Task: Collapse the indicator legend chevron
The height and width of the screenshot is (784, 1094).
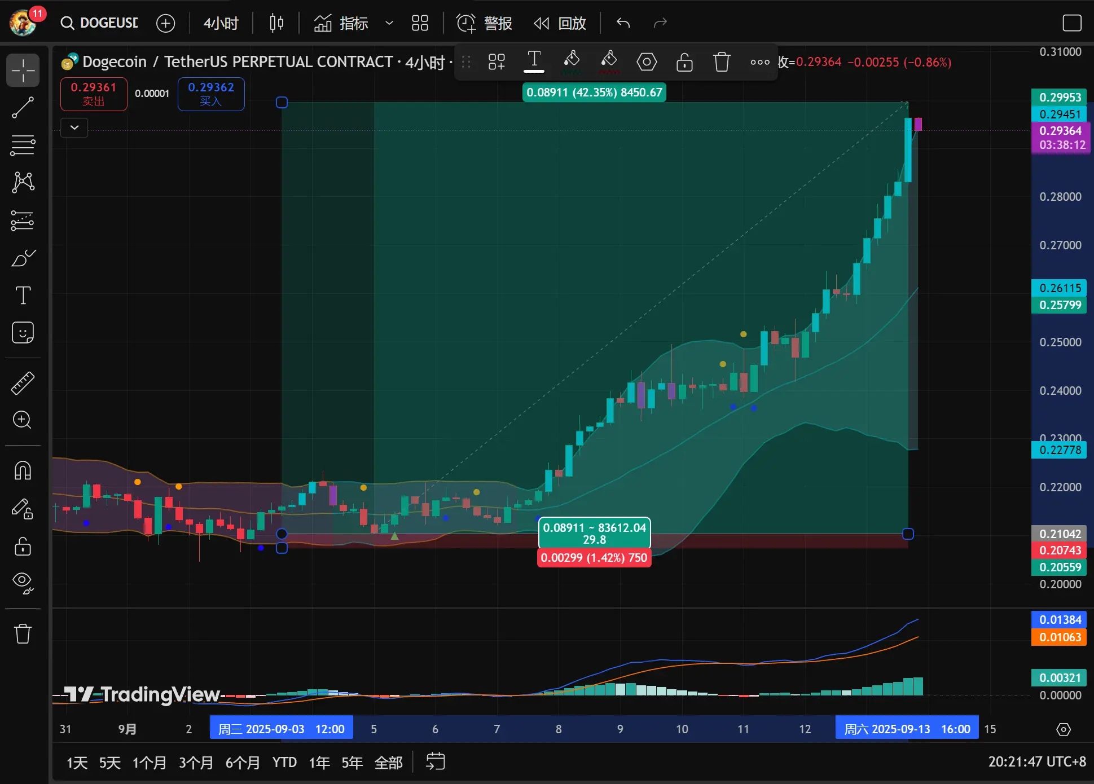Action: click(x=74, y=127)
